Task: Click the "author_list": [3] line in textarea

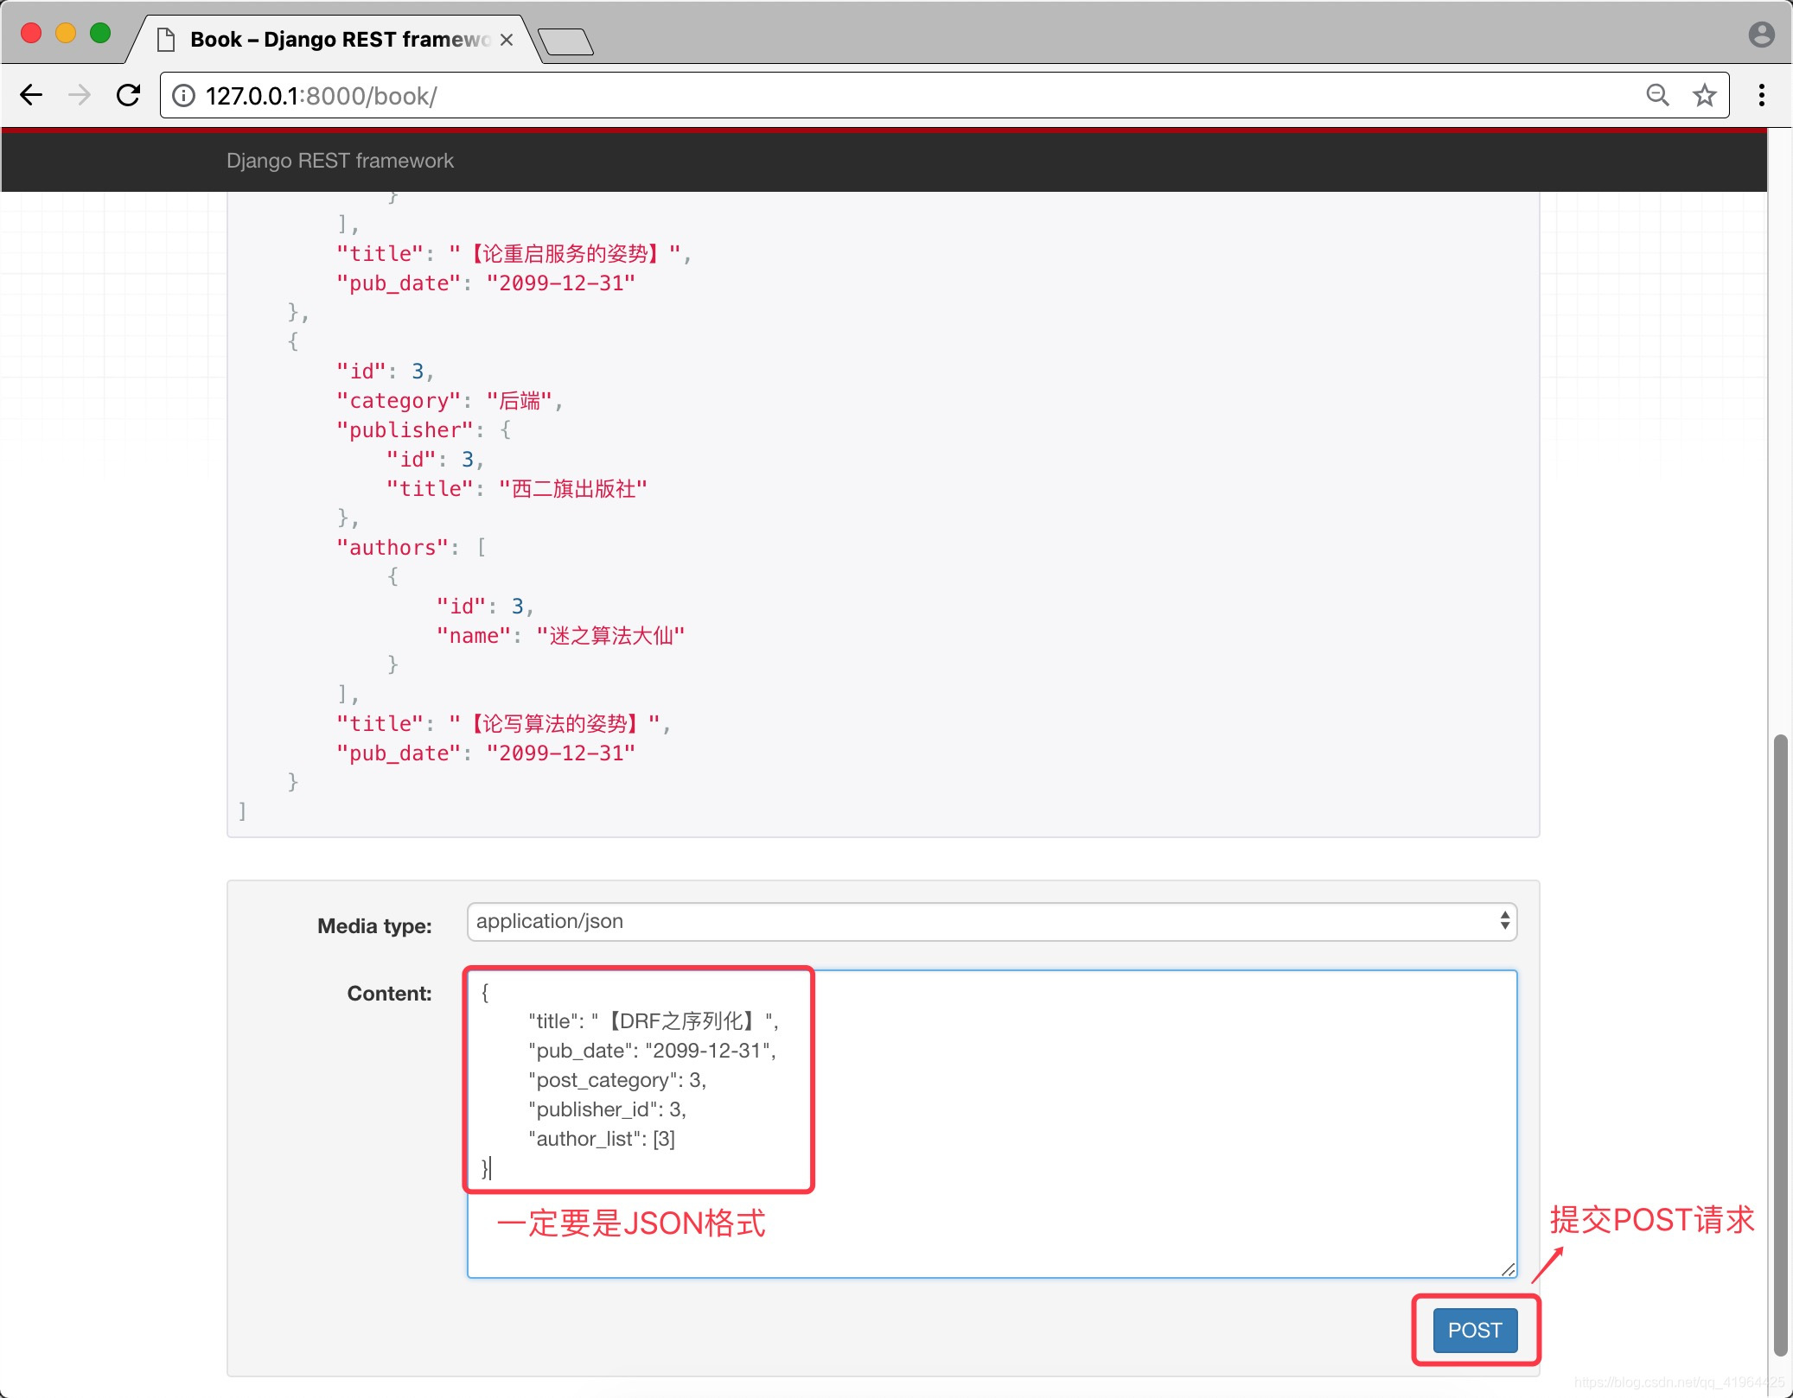Action: click(602, 1139)
